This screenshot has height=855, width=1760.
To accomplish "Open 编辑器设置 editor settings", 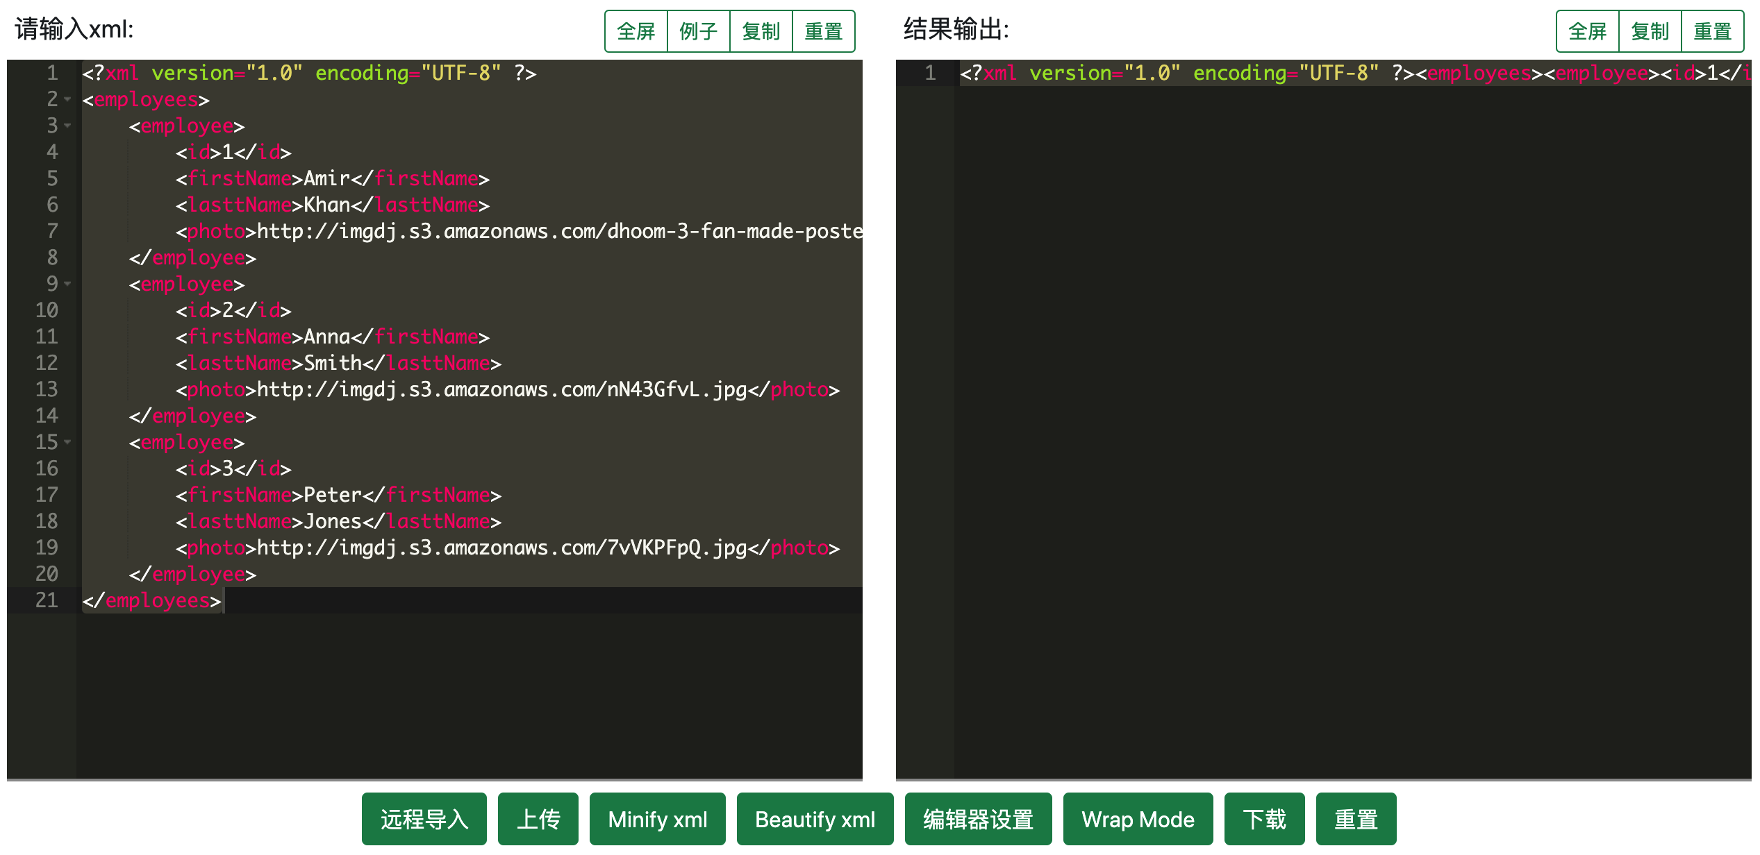I will point(978,819).
